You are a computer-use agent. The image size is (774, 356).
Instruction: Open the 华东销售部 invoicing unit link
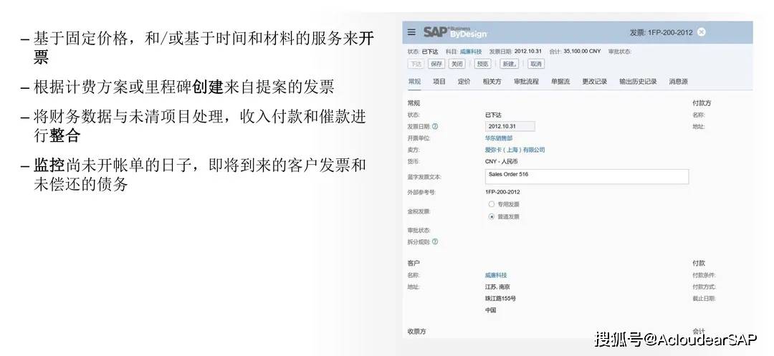click(499, 138)
